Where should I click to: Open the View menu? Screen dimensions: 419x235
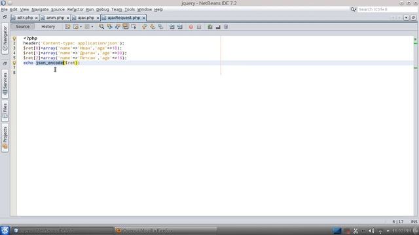click(24, 9)
